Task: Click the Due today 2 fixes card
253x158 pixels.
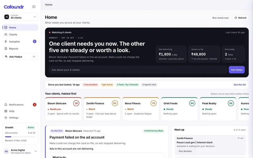Action: coord(233,54)
